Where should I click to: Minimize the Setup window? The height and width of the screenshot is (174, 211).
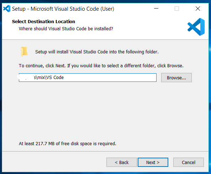point(156,9)
